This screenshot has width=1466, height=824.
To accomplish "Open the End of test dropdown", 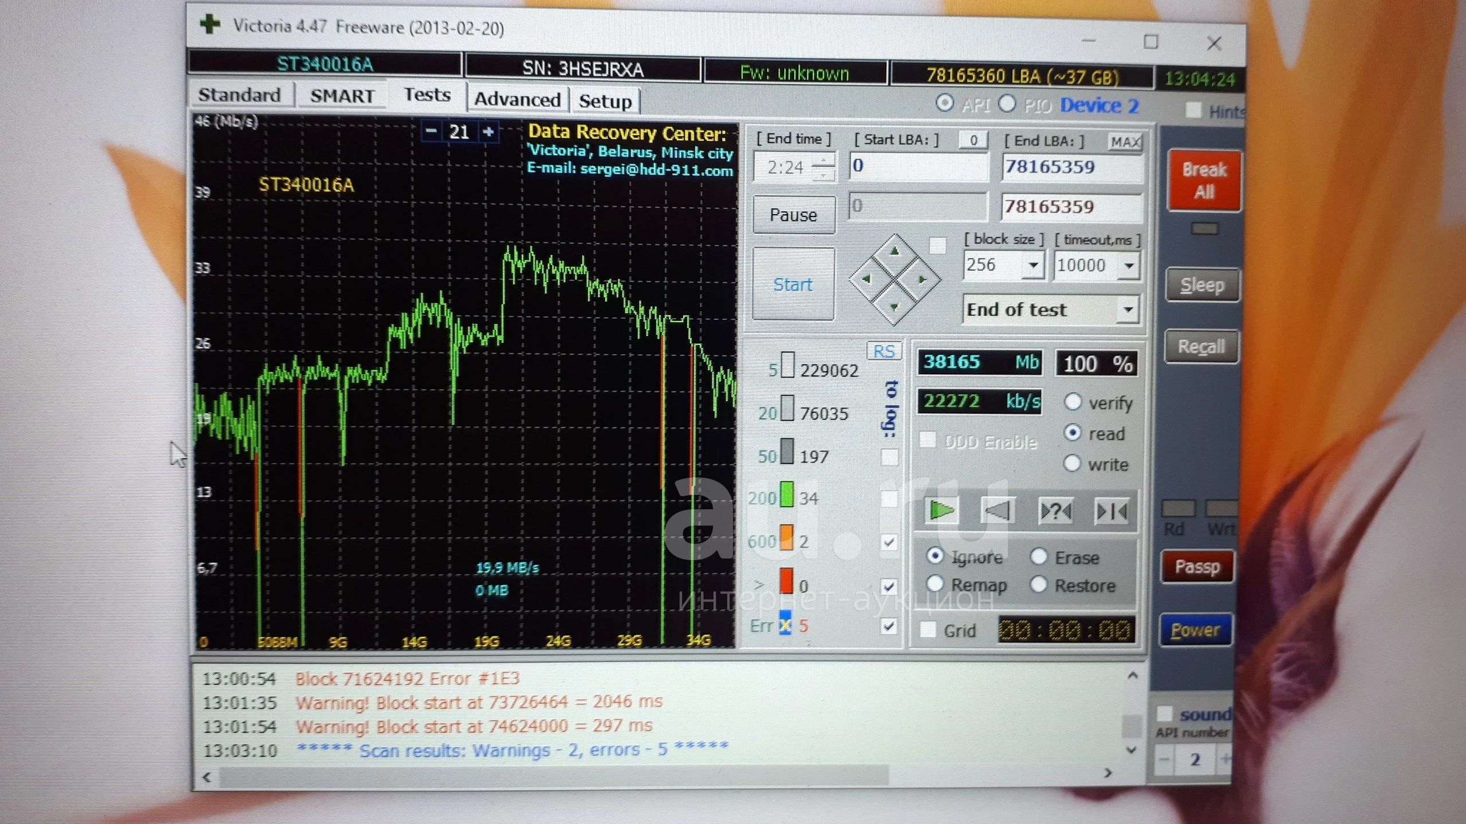I will point(1128,310).
